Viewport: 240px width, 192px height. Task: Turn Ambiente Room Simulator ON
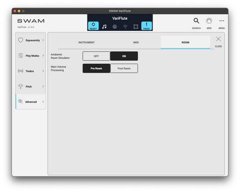tap(124, 56)
